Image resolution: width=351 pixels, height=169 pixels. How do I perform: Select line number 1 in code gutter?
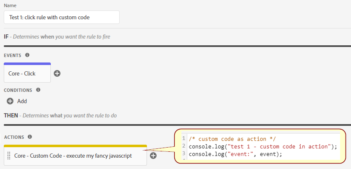184,139
